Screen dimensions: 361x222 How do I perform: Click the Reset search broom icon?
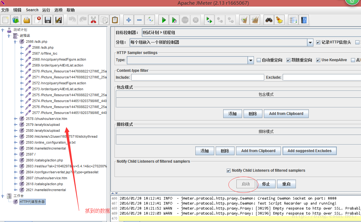point(279,20)
